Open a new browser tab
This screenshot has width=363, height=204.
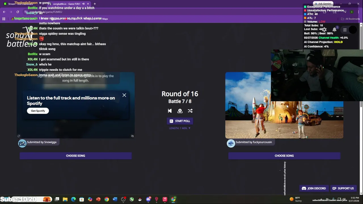pos(95,4)
